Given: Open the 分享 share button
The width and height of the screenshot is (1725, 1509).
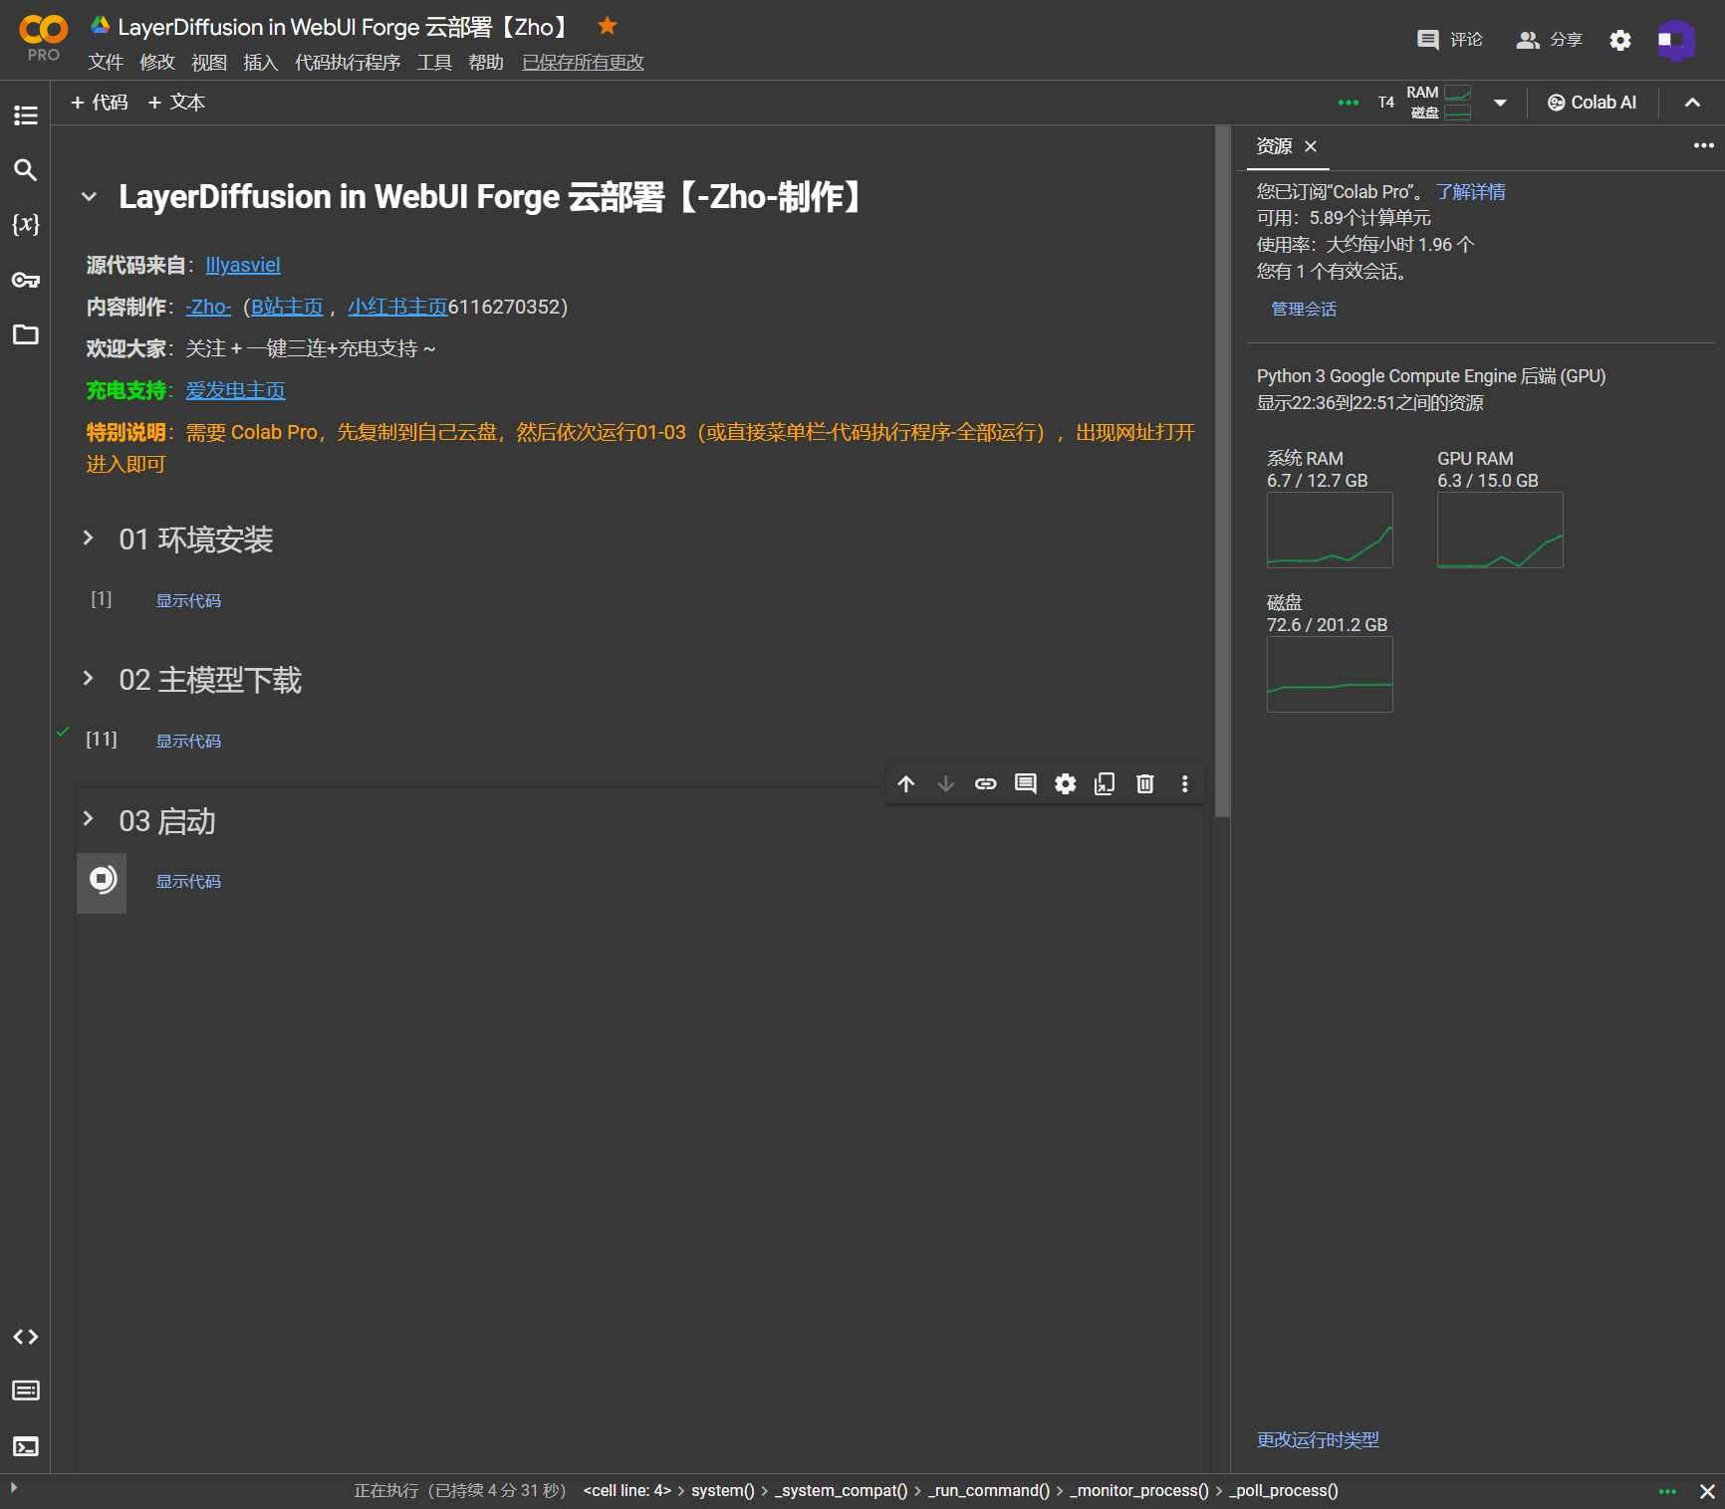Looking at the screenshot, I should (x=1549, y=40).
